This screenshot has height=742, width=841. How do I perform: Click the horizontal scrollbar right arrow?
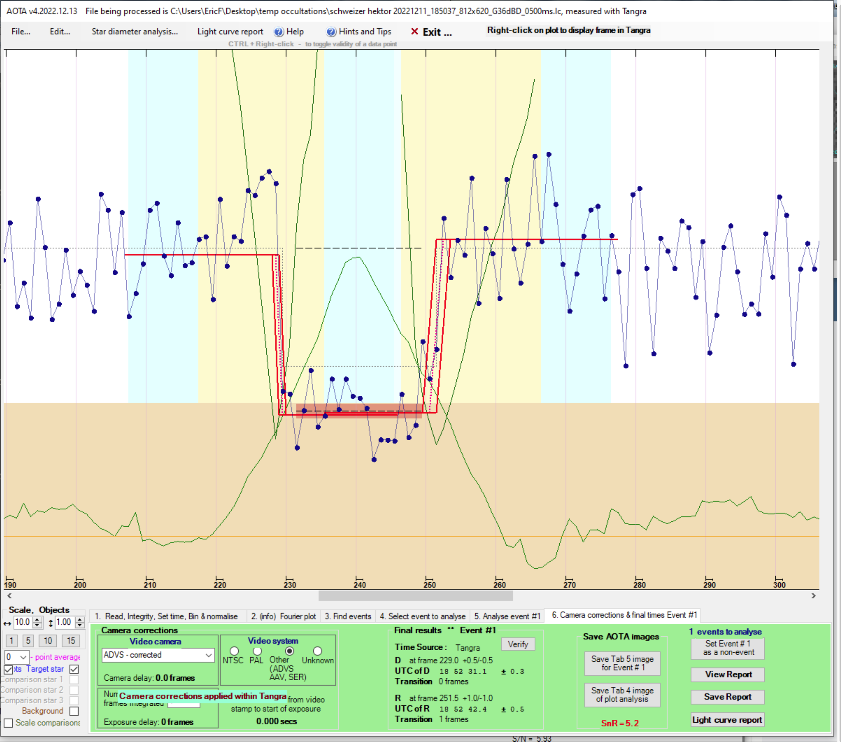[813, 596]
